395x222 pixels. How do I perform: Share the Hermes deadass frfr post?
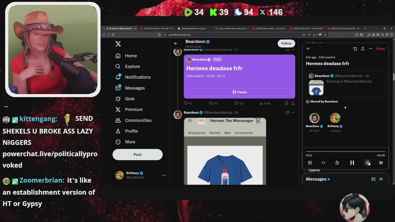click(x=293, y=103)
